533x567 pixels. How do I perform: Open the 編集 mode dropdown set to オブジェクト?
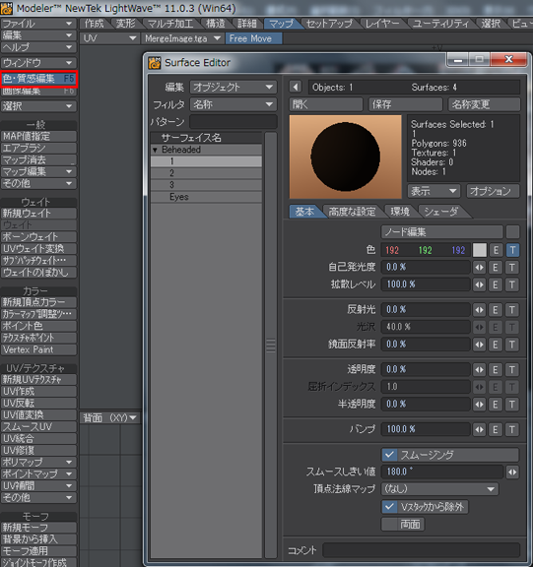[233, 88]
